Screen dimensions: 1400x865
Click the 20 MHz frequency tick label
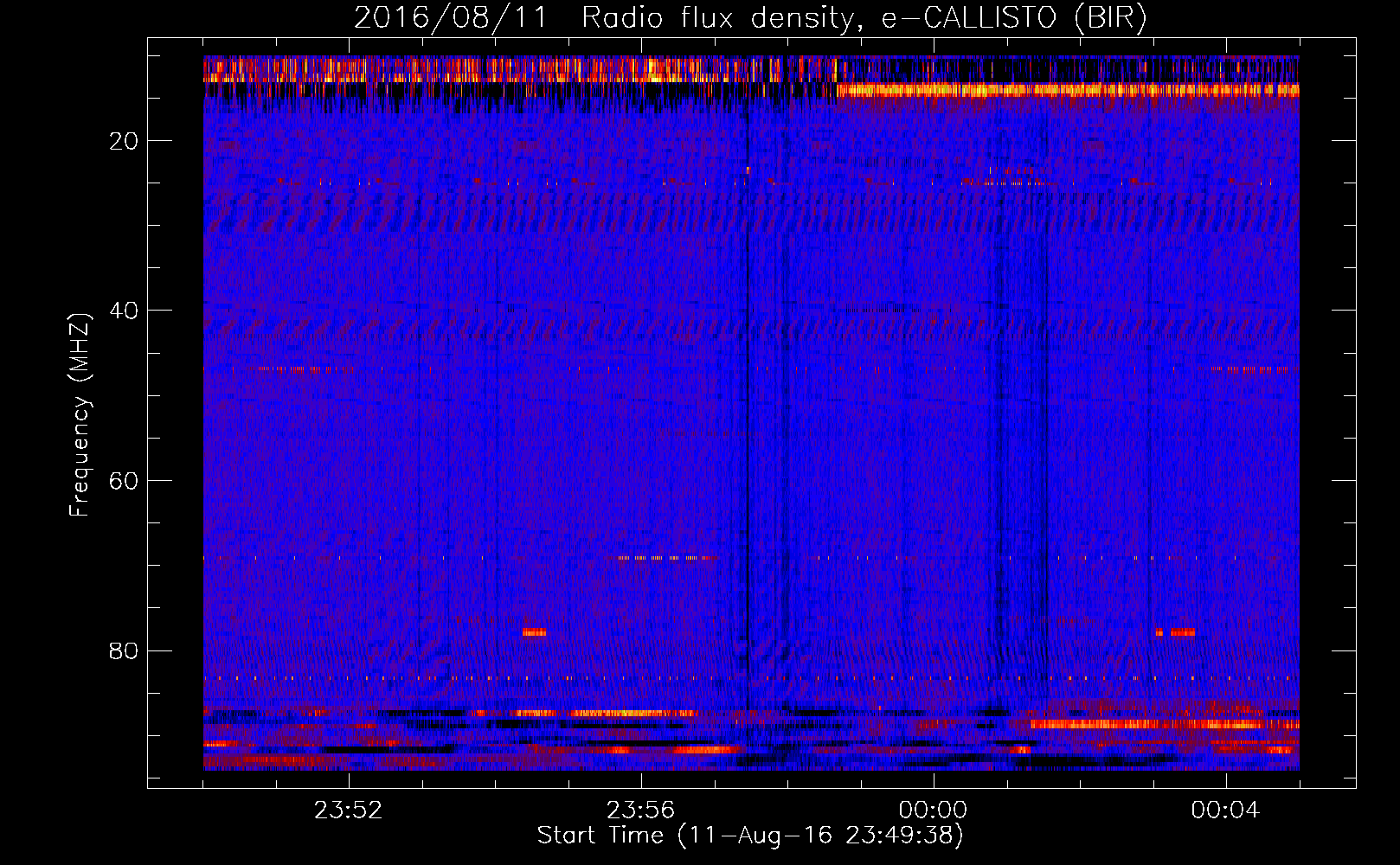(125, 141)
